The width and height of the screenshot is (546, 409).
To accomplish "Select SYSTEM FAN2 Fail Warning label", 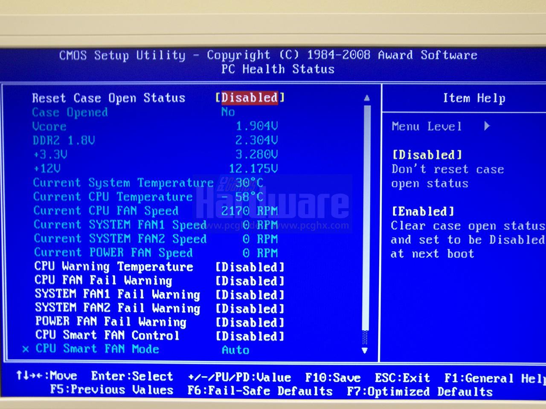I will click(118, 308).
